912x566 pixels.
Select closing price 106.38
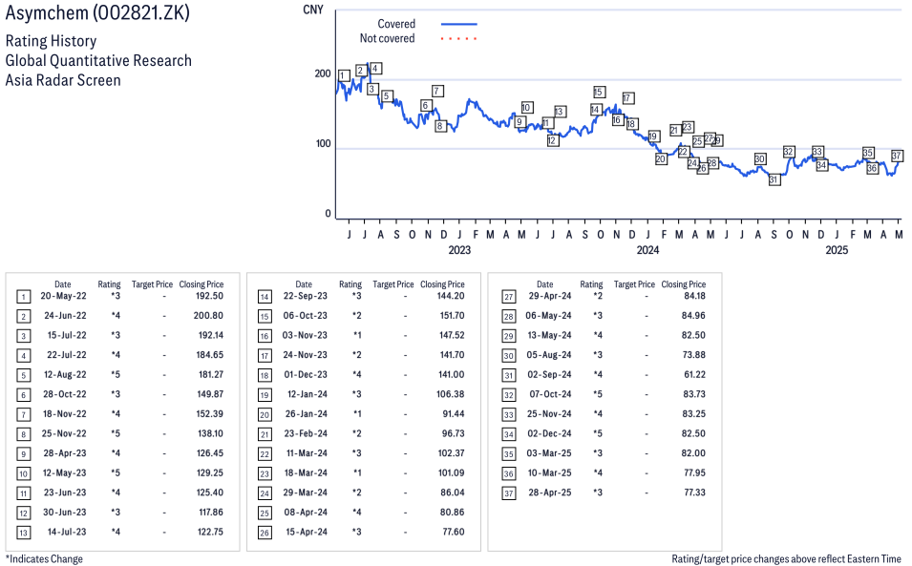pos(450,394)
